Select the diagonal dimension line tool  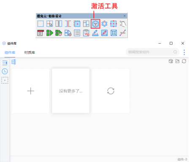click(x=123, y=33)
